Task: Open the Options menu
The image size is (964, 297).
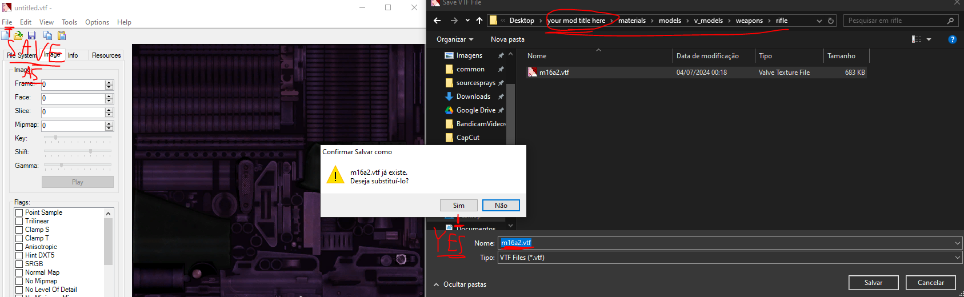Action: tap(97, 22)
